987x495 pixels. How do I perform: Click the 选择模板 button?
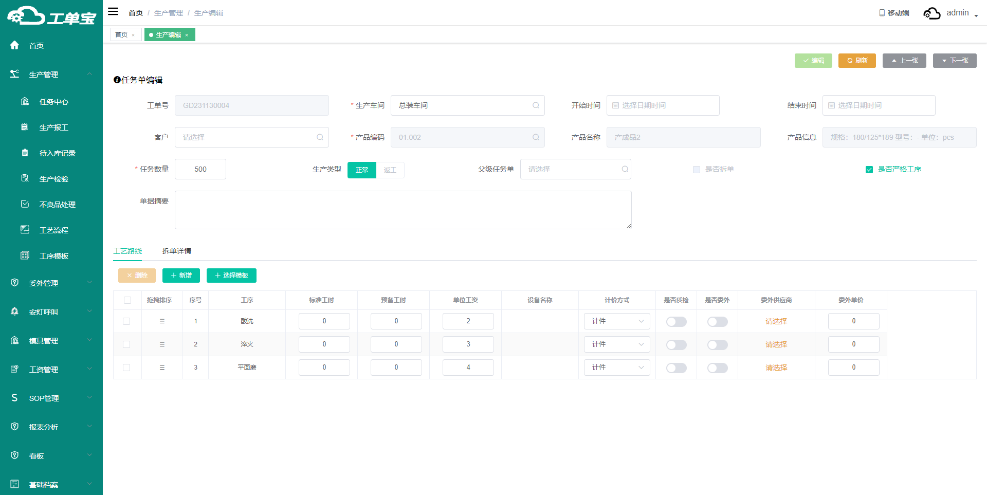coord(231,276)
